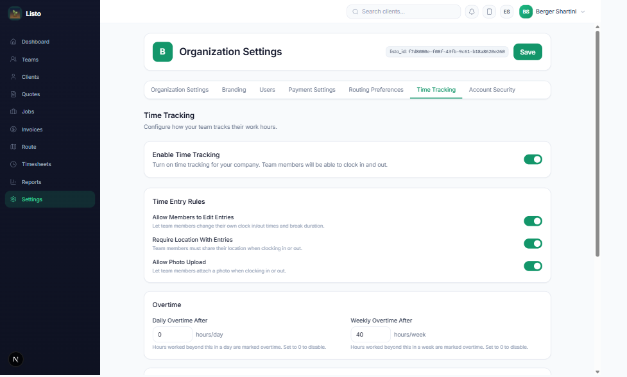Toggle Allow Members to Edit Entries
This screenshot has height=377, width=627.
533,221
